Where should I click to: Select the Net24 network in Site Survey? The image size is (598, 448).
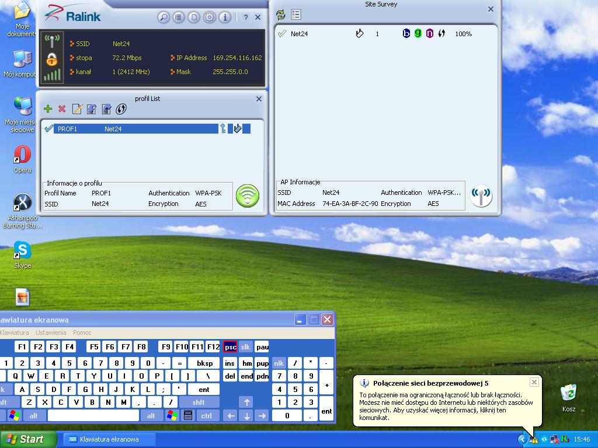[x=386, y=33]
